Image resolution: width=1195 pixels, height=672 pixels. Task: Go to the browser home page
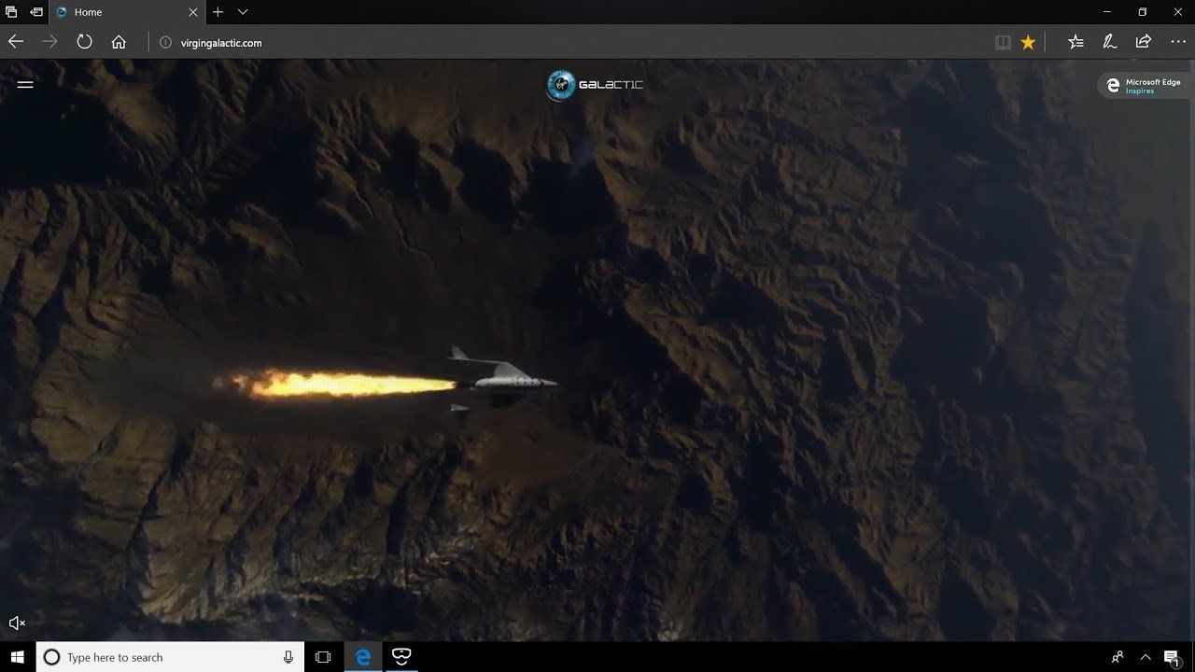(119, 42)
